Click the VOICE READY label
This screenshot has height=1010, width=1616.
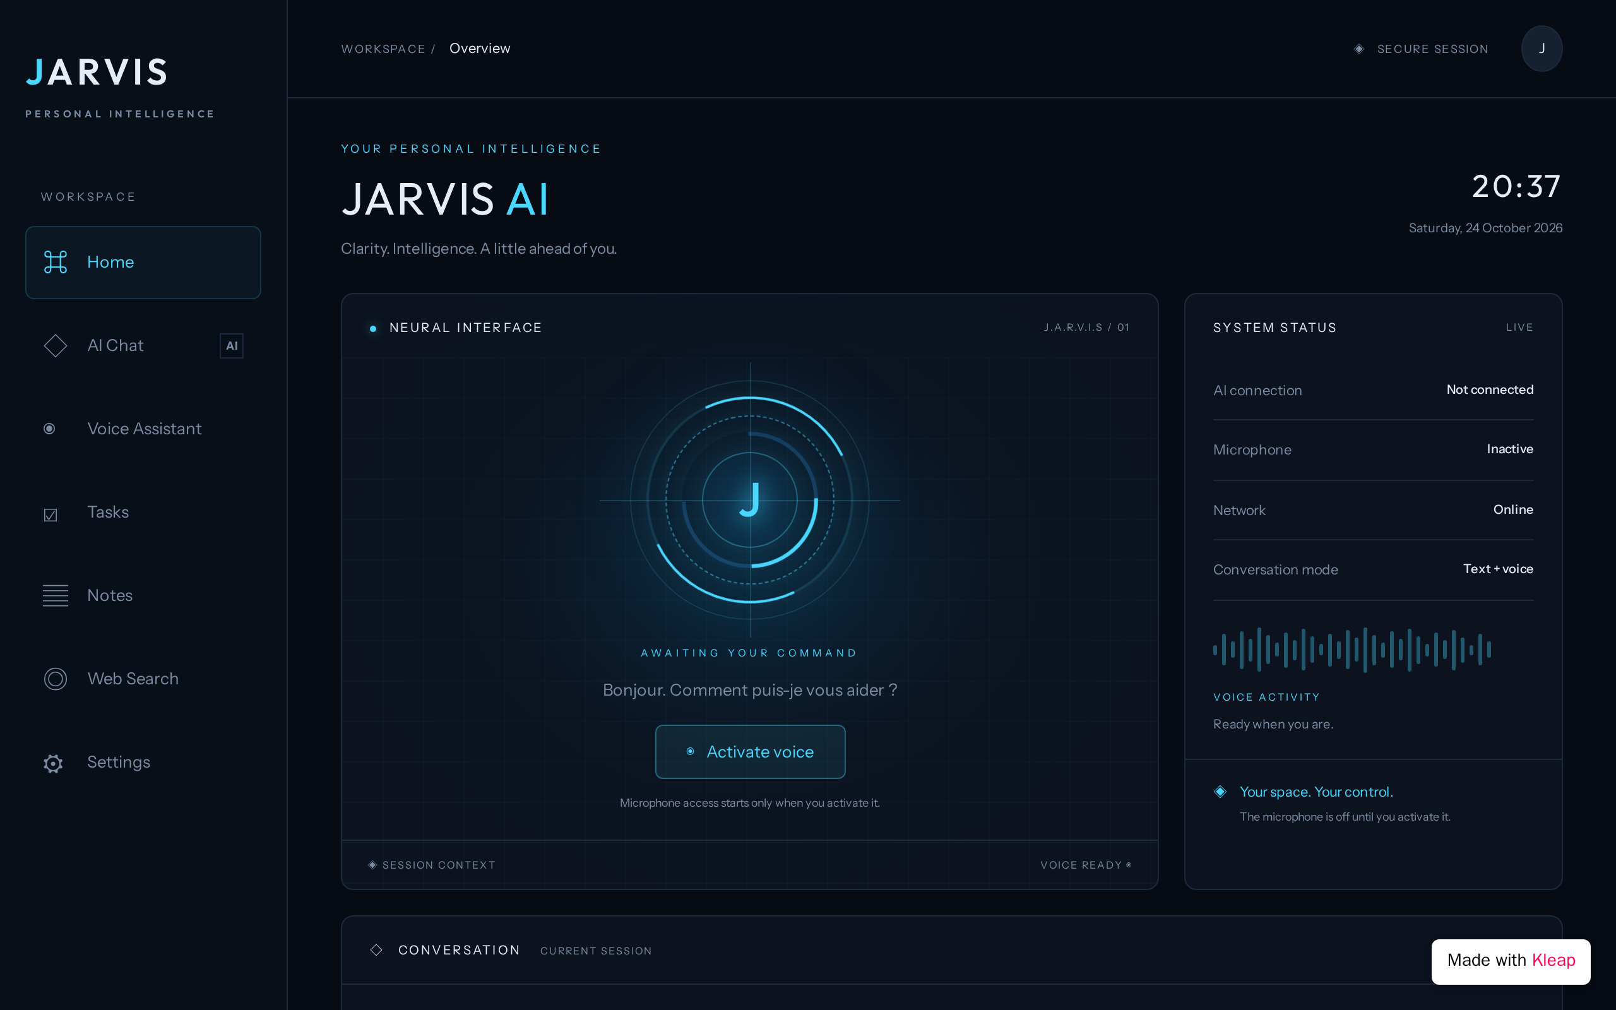tap(1081, 865)
